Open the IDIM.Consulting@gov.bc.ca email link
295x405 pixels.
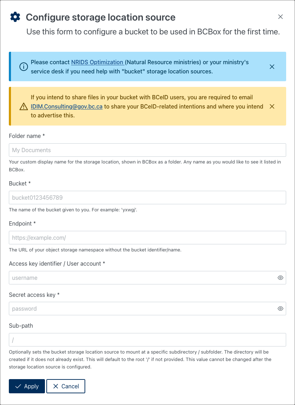[x=66, y=106]
